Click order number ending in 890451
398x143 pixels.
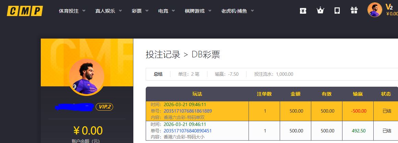pos(188,131)
